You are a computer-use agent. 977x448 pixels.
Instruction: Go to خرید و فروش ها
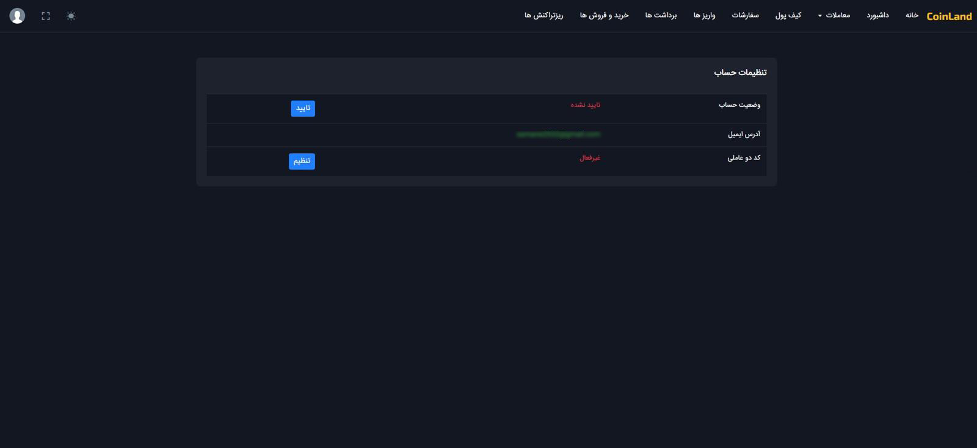(x=604, y=15)
